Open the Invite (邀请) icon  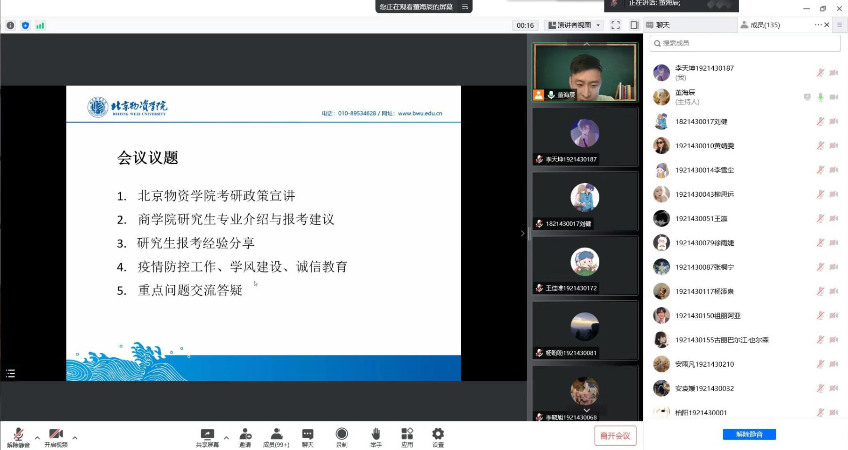[x=245, y=434]
